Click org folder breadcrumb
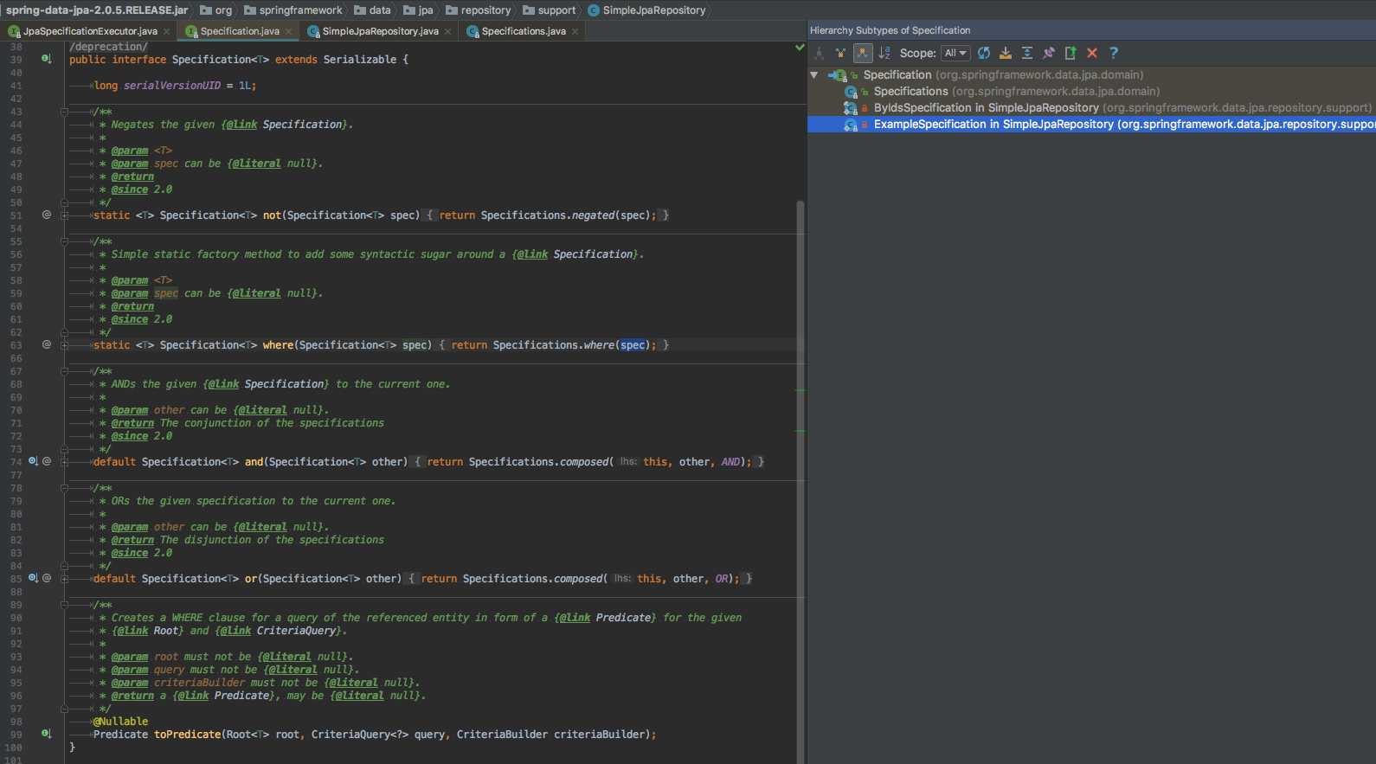The image size is (1376, 764). click(216, 10)
